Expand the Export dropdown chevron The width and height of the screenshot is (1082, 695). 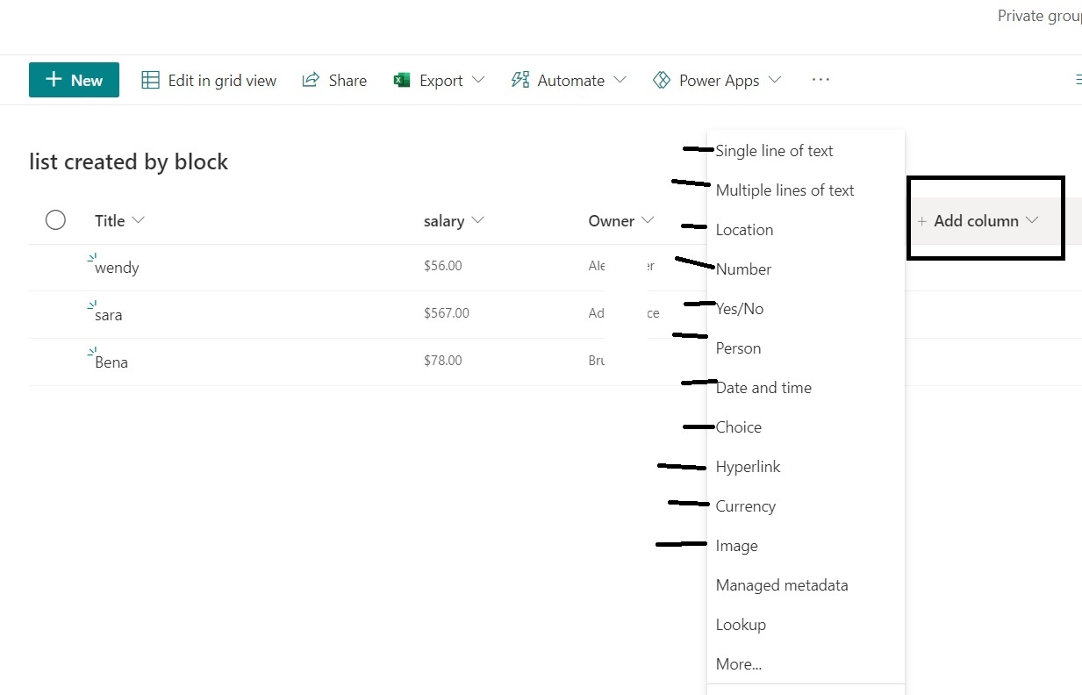coord(478,80)
